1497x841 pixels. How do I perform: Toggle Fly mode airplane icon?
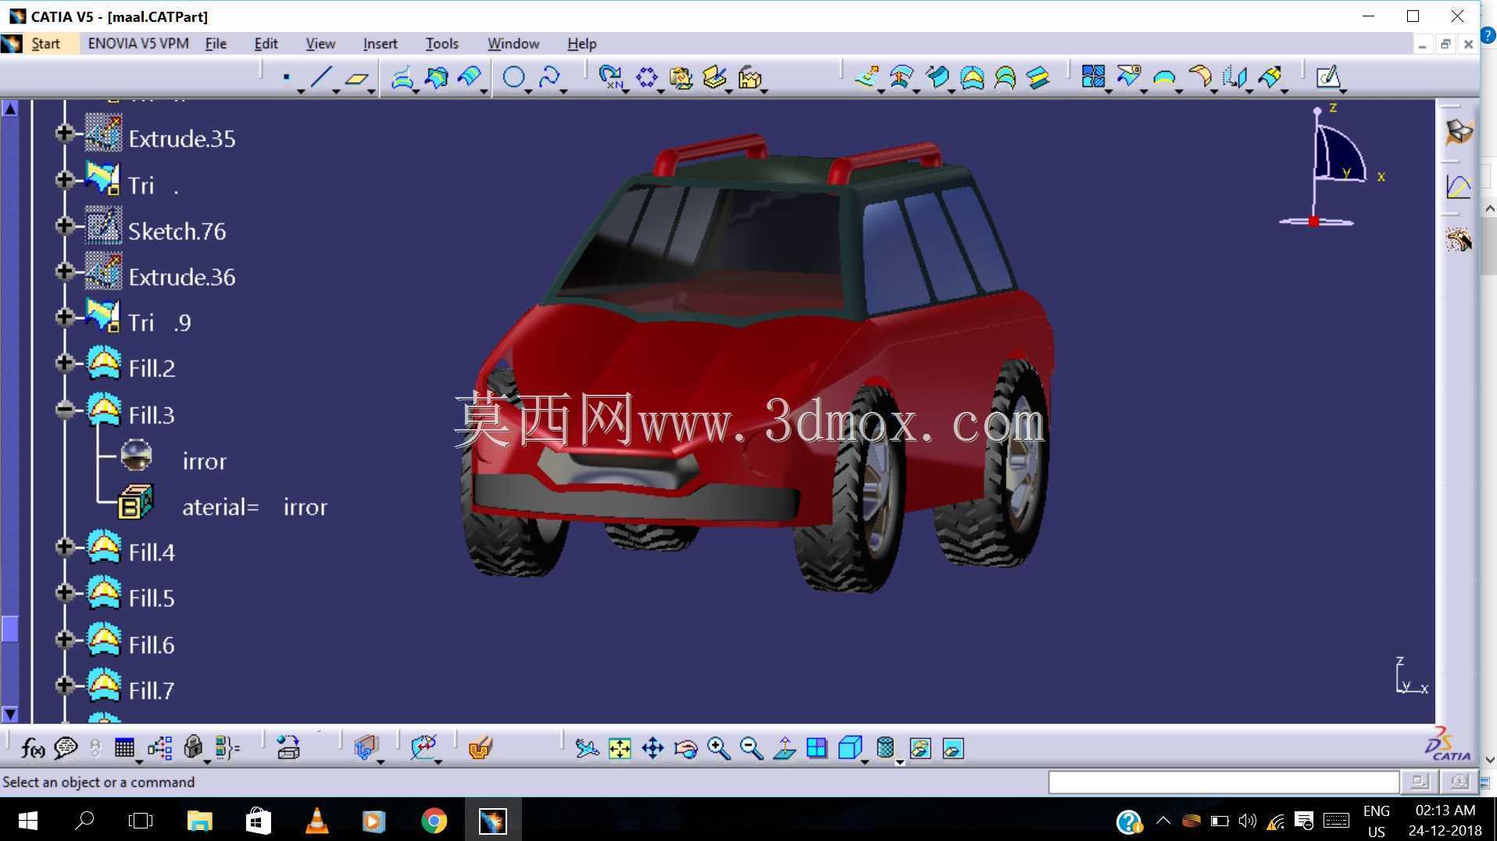coord(587,749)
